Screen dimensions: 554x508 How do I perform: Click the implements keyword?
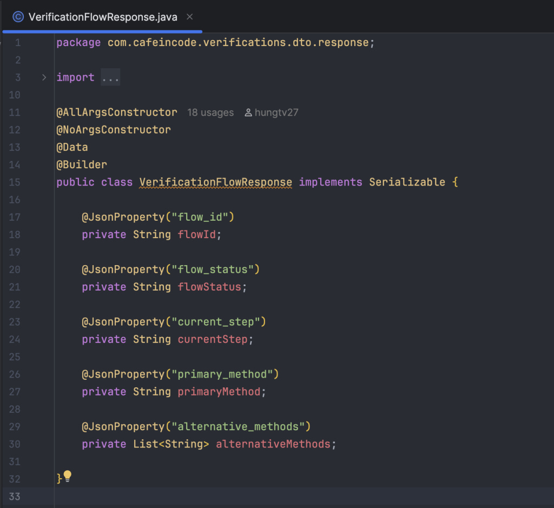[x=331, y=182]
